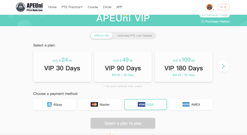This screenshot has height=135, width=247.
Task: Click the Purchase History clock icon
Action: coord(203,22)
